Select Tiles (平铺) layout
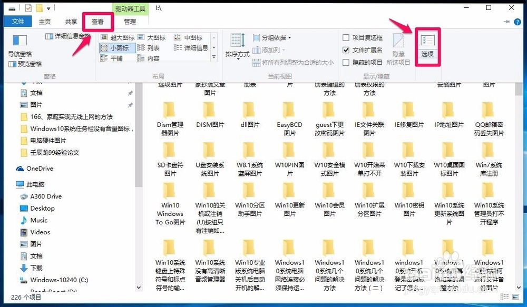Viewport: 527px width, 307px height. [x=112, y=58]
